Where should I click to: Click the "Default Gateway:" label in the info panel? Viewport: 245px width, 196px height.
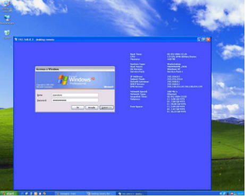[139, 82]
